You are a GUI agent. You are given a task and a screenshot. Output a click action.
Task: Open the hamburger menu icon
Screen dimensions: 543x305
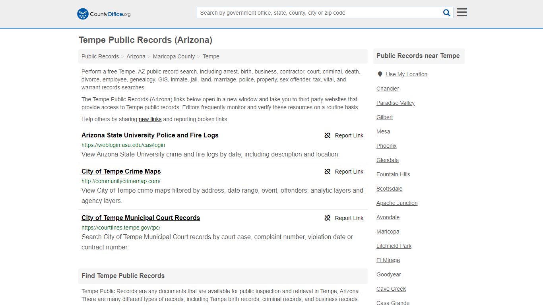(x=462, y=12)
